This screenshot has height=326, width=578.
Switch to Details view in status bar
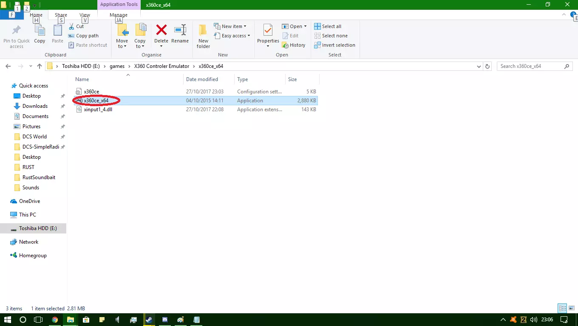(x=562, y=309)
